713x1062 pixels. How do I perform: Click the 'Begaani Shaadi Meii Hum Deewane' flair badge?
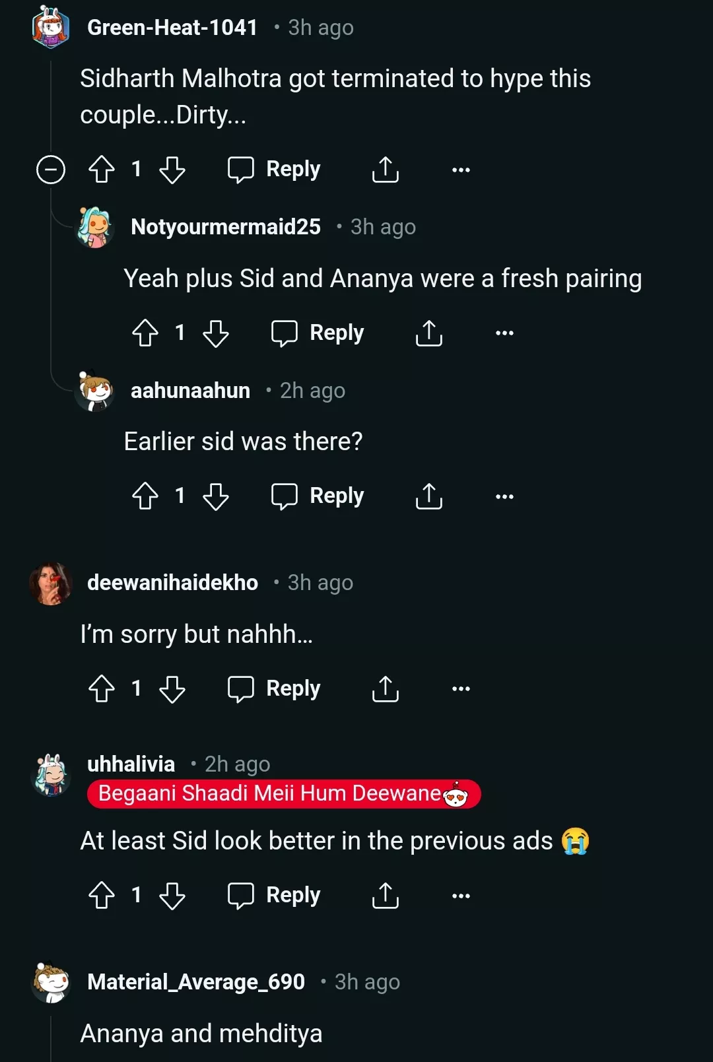[283, 794]
